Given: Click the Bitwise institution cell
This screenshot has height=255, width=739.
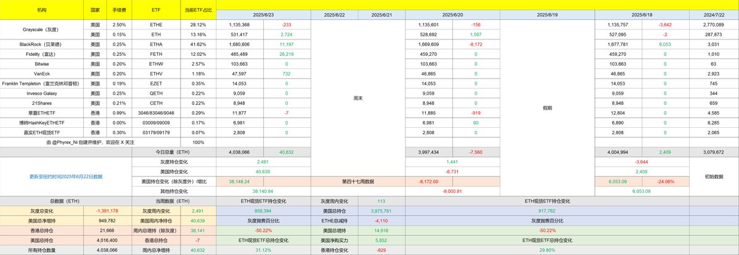Looking at the screenshot, I should [42, 65].
